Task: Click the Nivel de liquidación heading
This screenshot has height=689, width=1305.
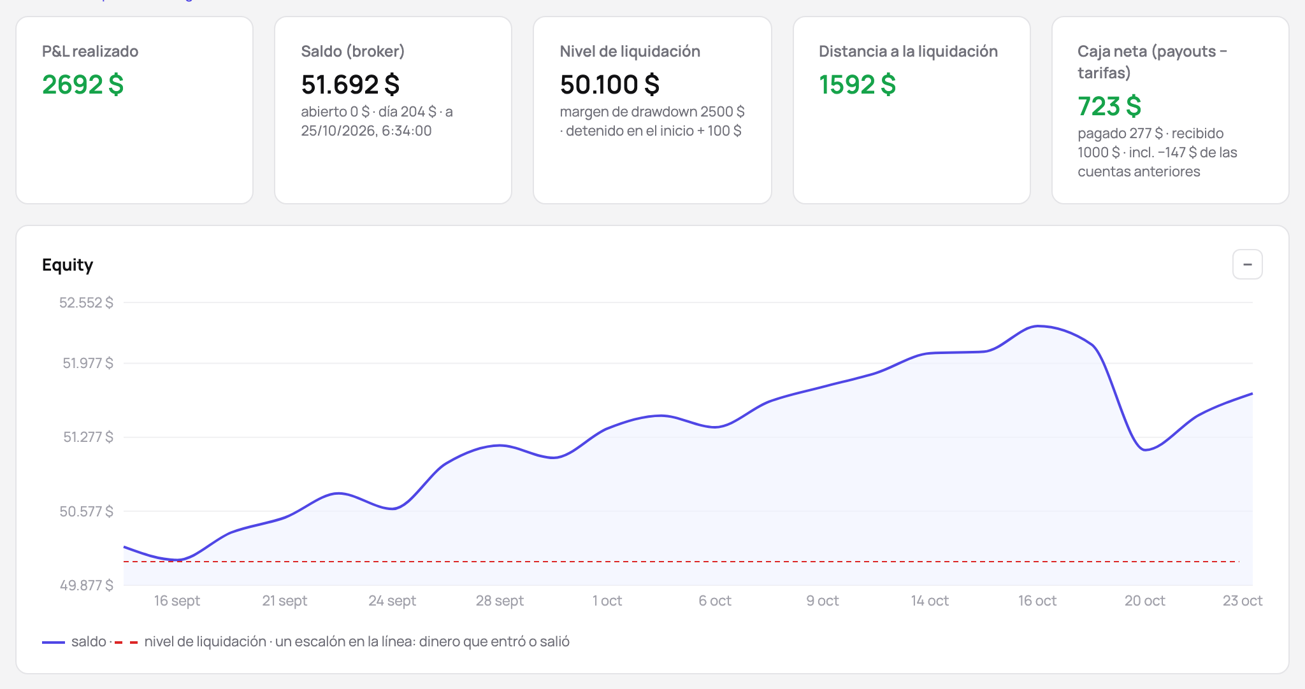Action: 630,52
